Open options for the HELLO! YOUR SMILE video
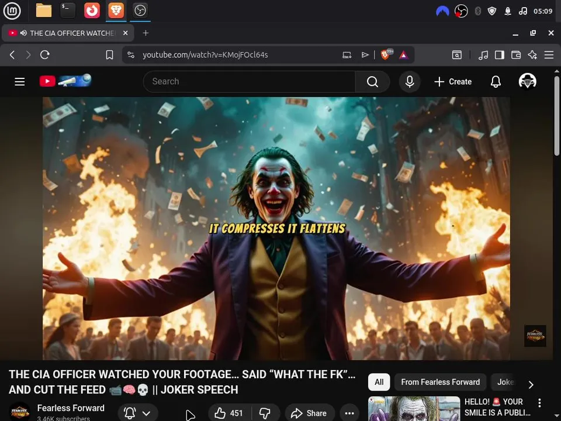Image resolution: width=561 pixels, height=421 pixels. tap(539, 403)
